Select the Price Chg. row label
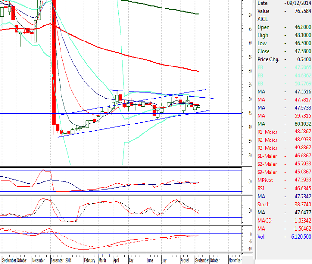 click(269, 59)
